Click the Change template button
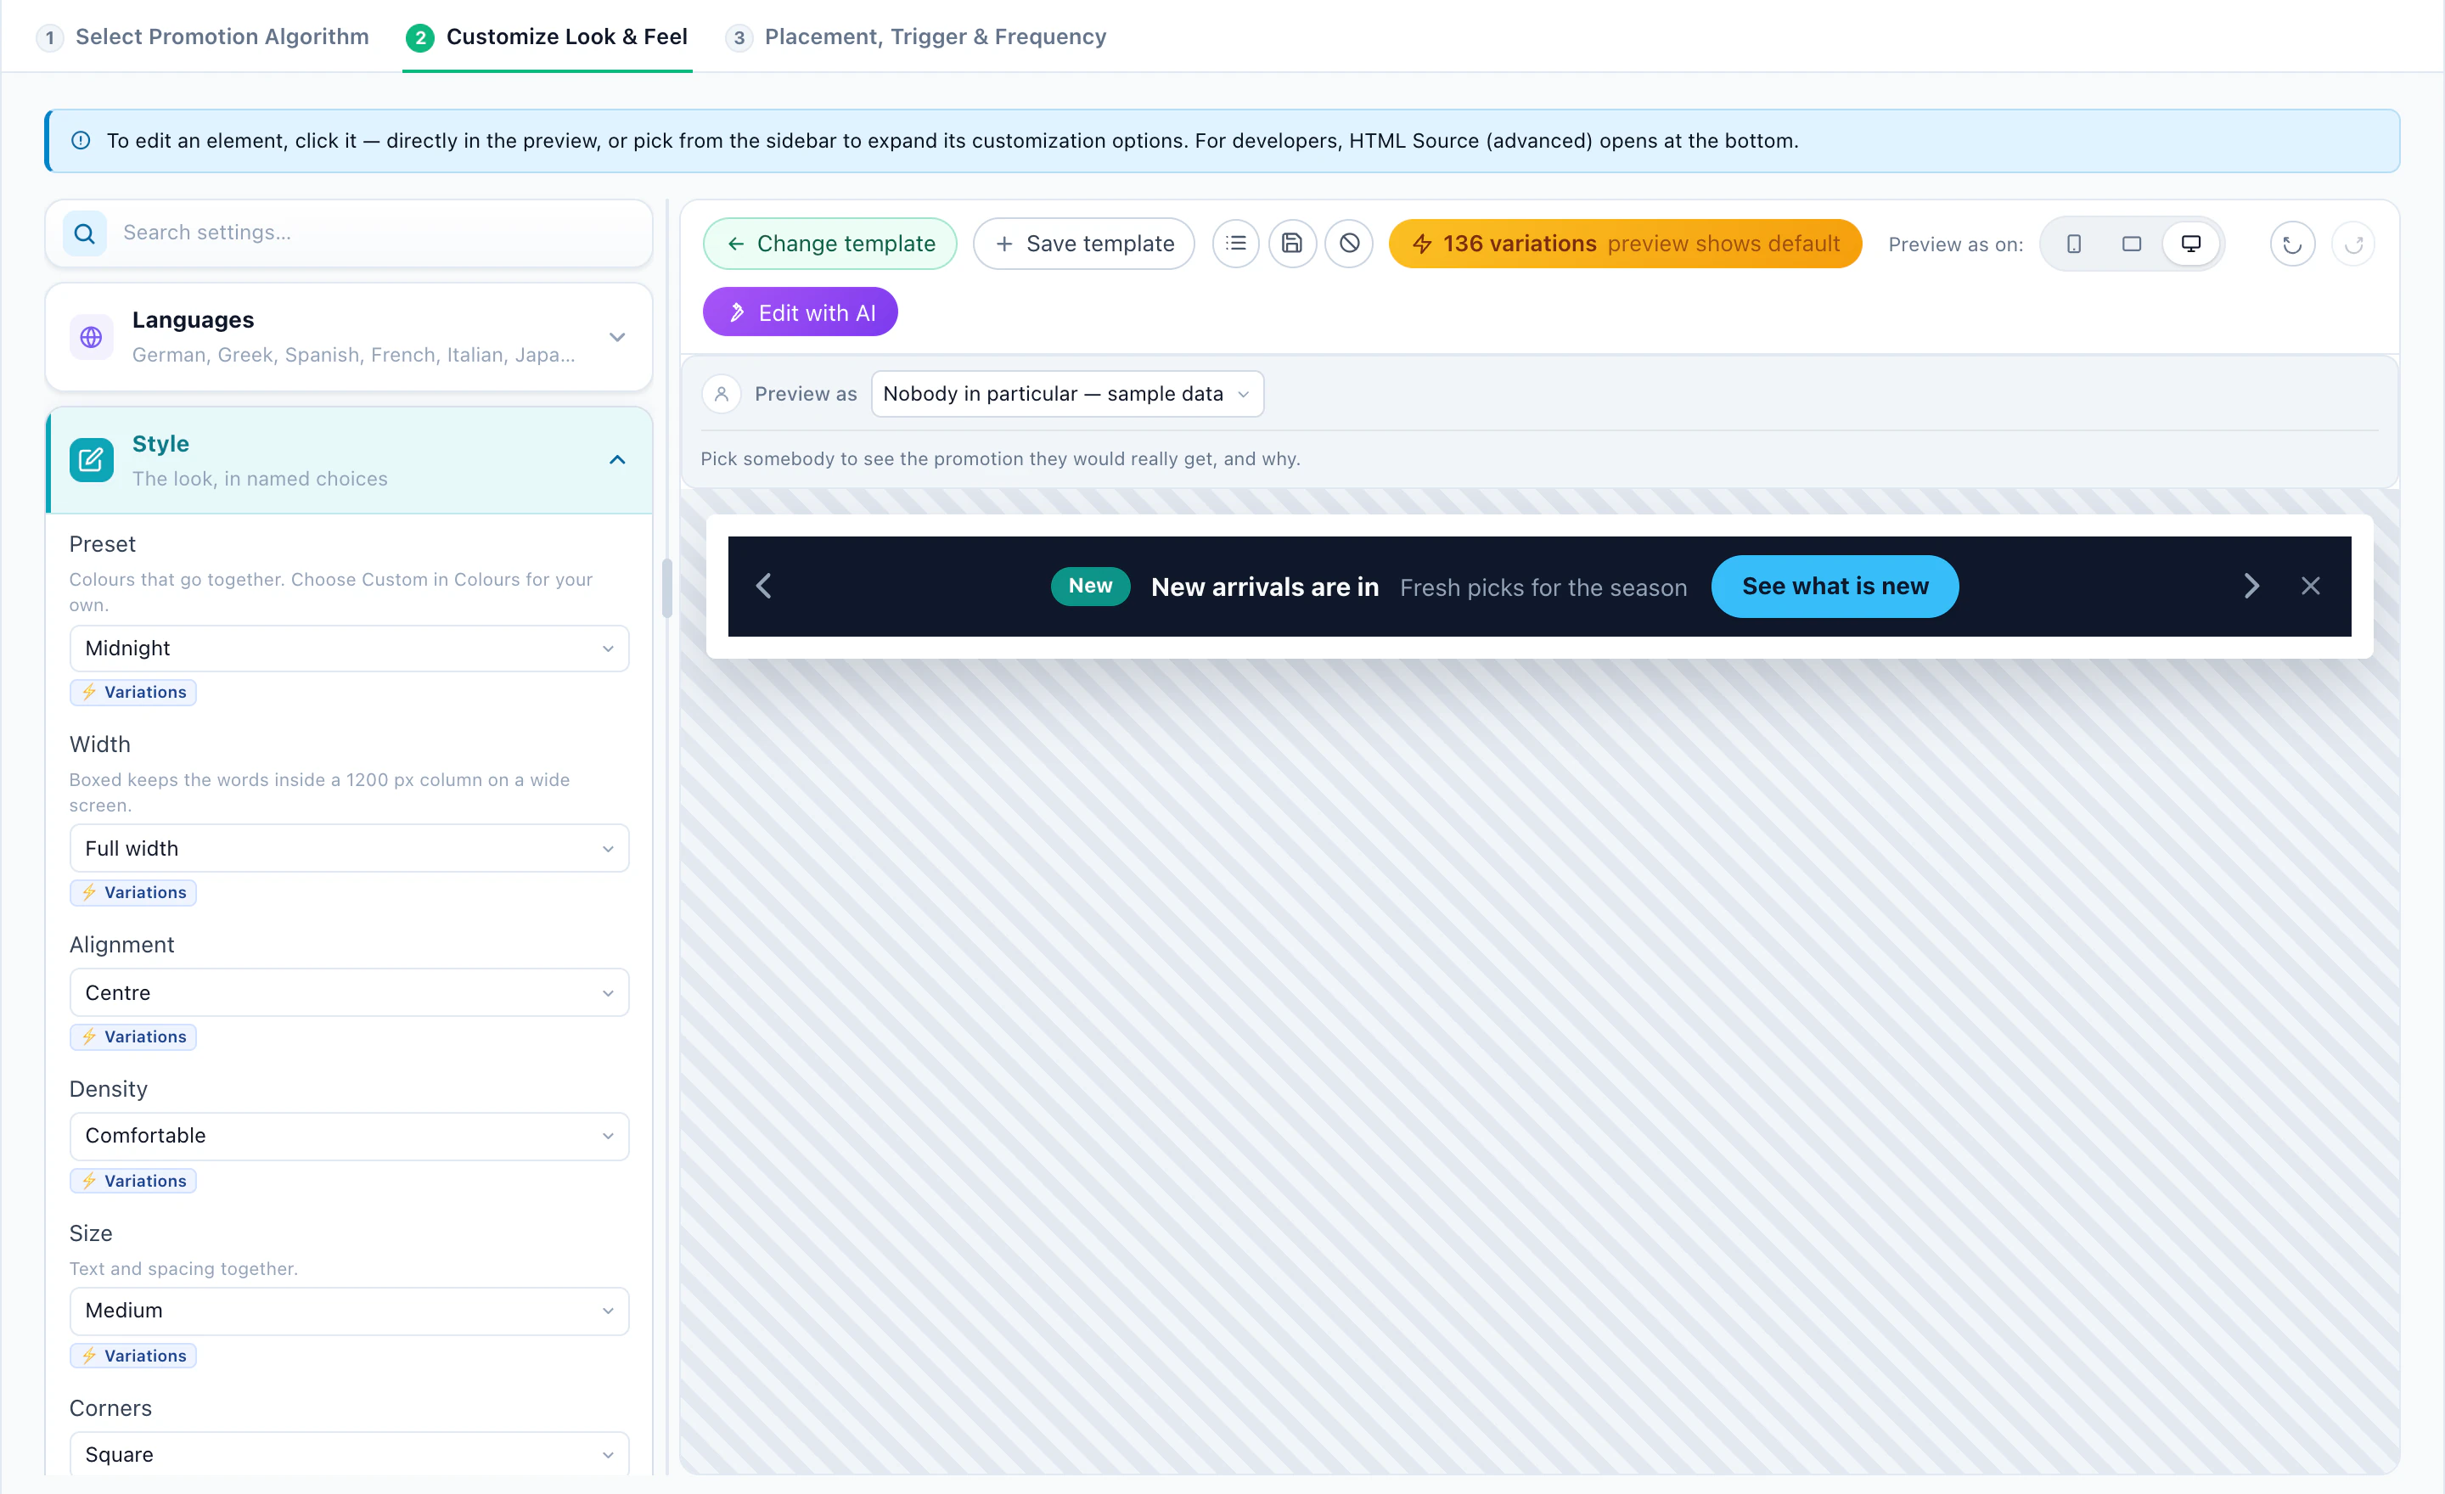The image size is (2445, 1494). tap(829, 244)
